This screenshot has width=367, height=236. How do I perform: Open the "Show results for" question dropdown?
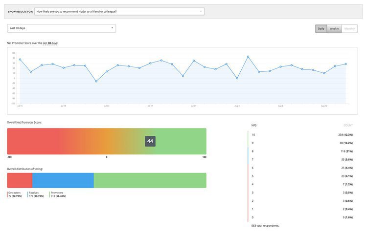click(119, 11)
